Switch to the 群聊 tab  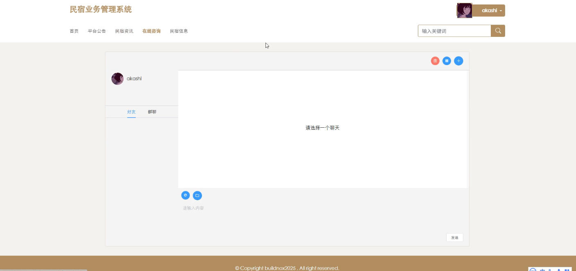pos(152,112)
